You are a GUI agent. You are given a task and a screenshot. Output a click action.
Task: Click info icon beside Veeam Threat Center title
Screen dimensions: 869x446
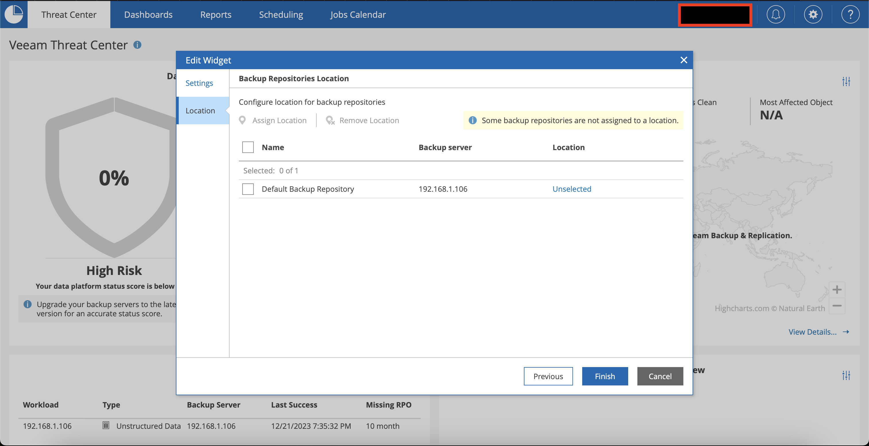[137, 45]
